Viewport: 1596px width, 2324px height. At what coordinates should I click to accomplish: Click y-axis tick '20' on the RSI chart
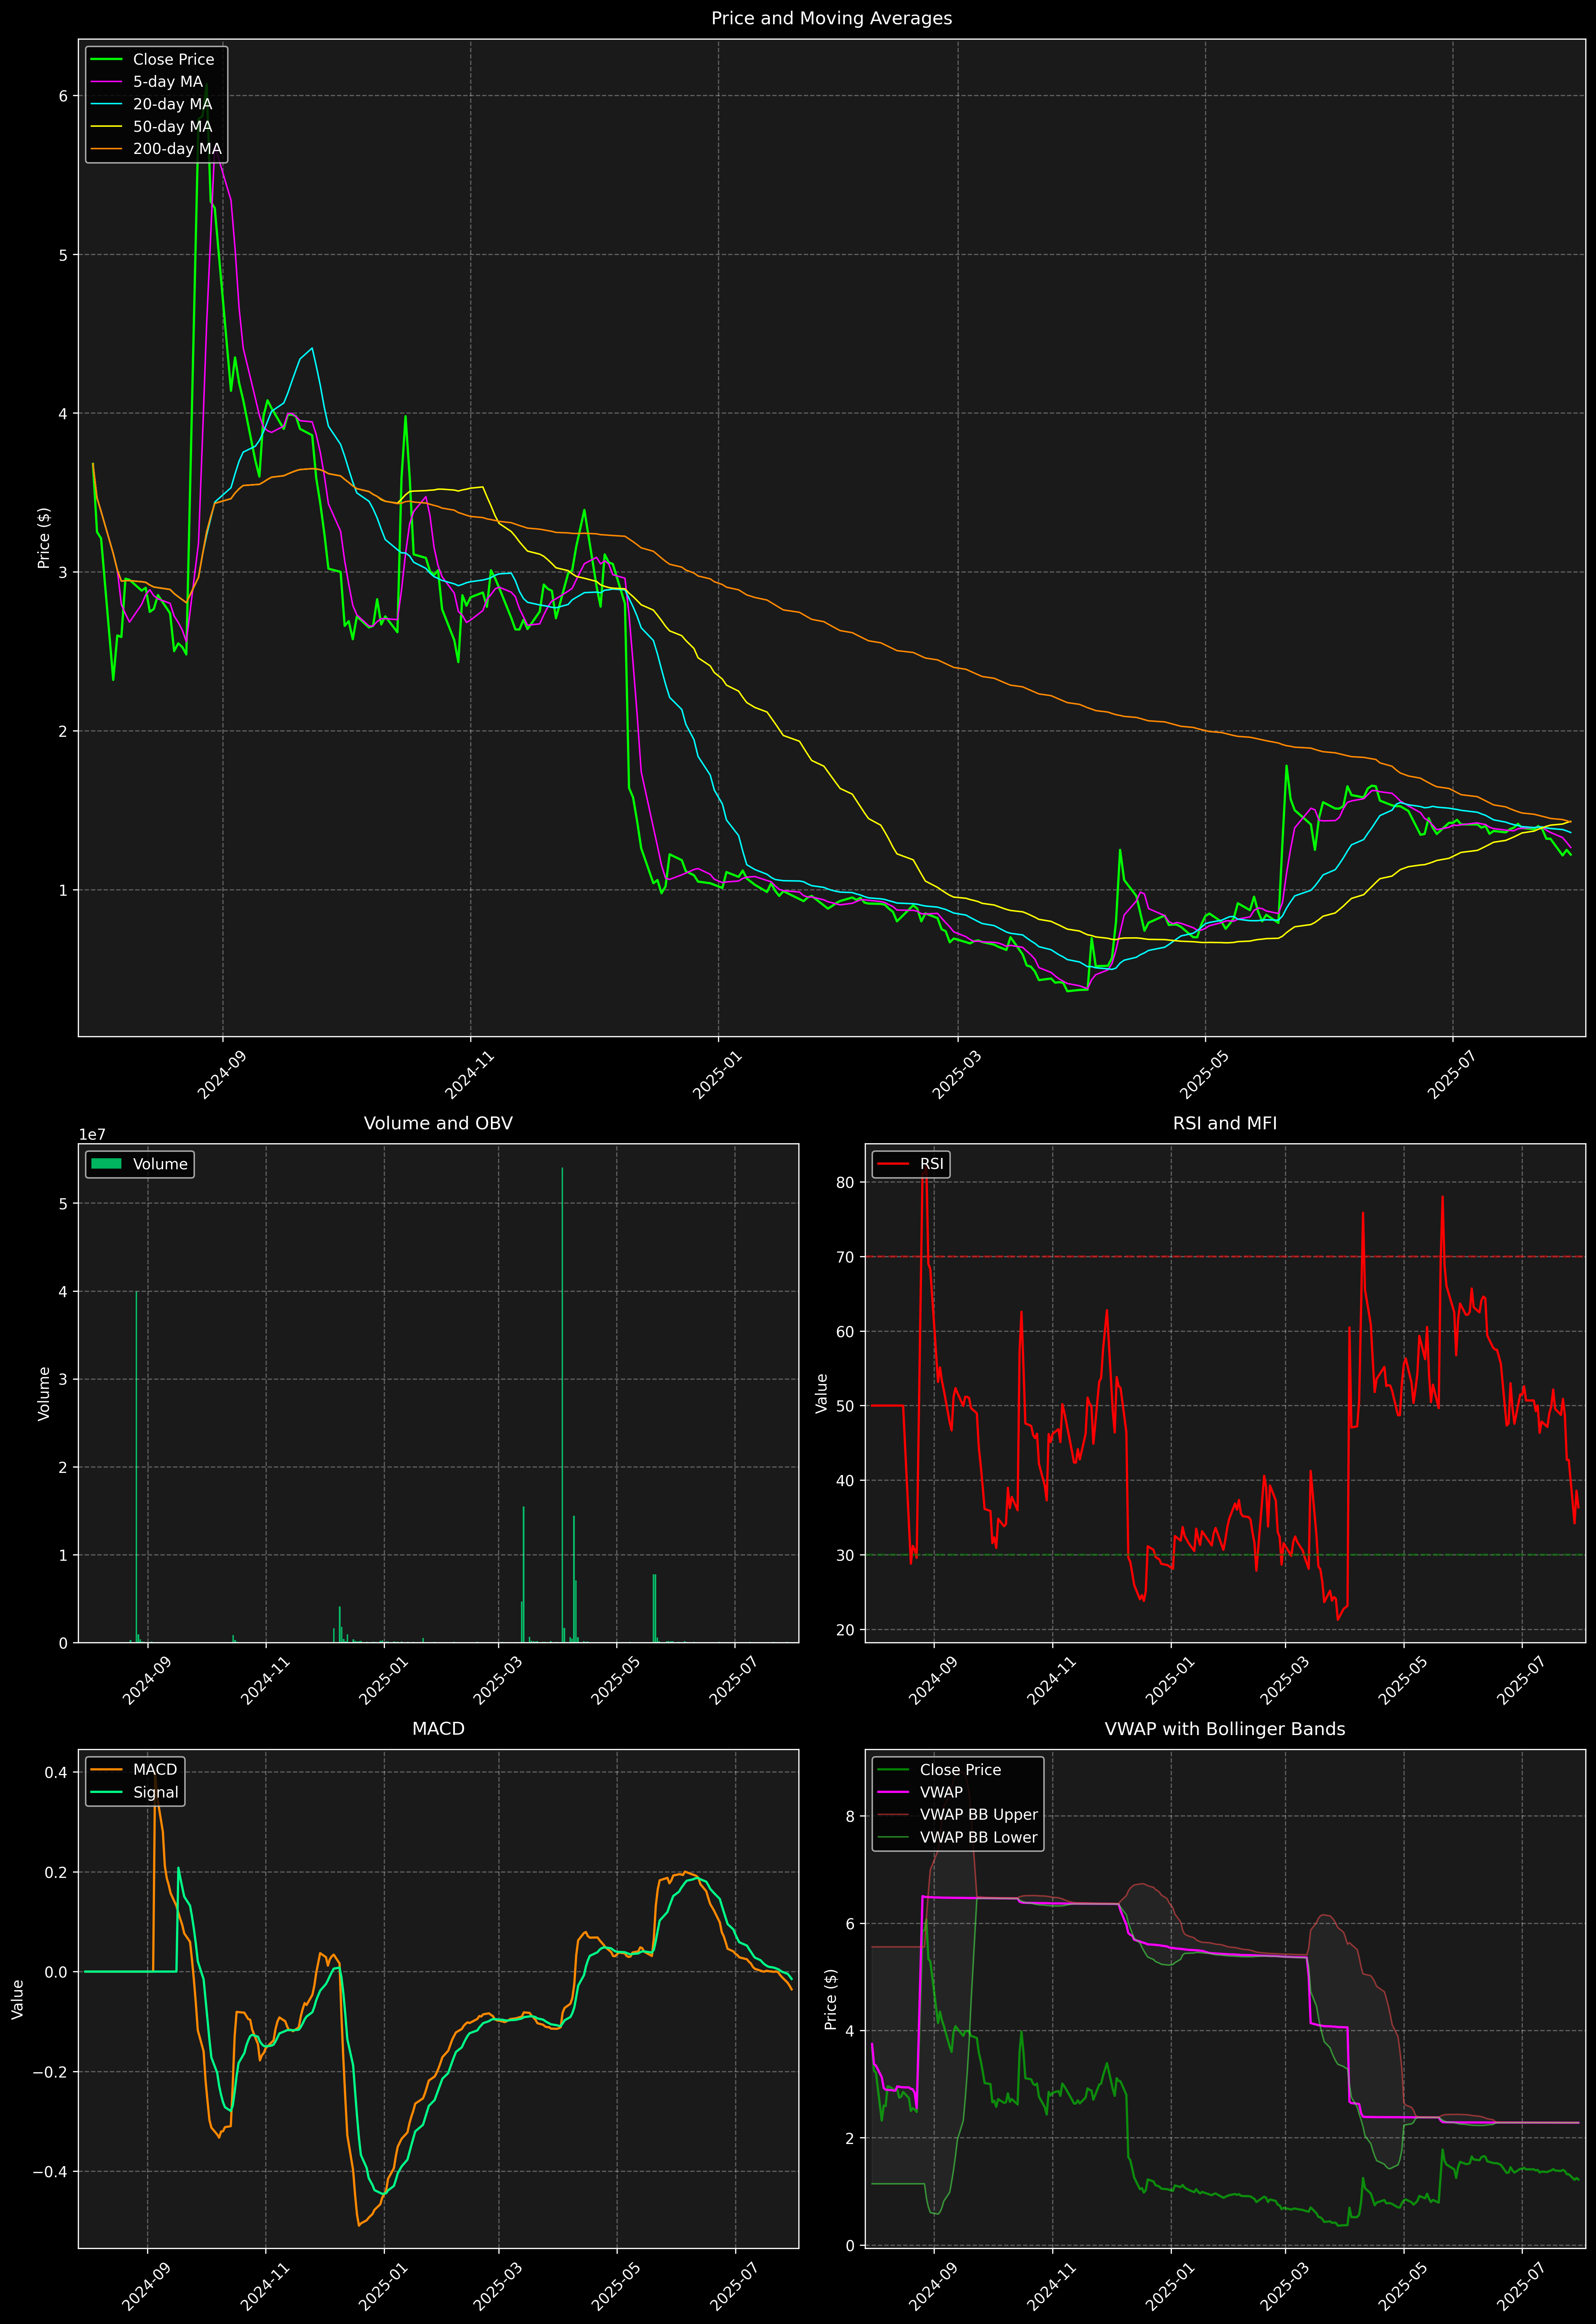point(846,1630)
